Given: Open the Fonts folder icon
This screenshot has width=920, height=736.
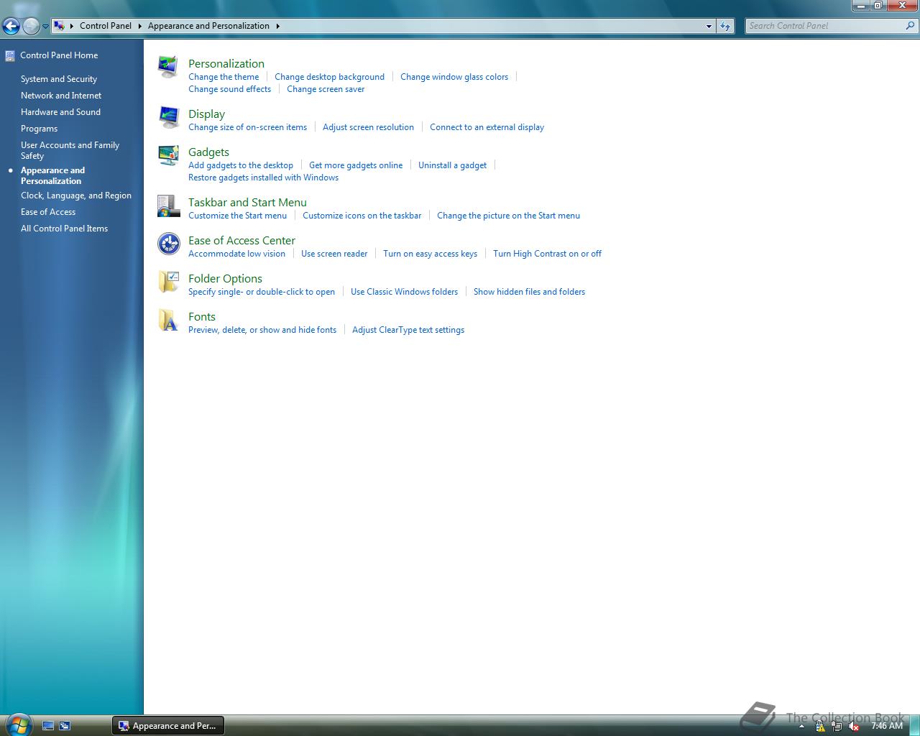Looking at the screenshot, I should click(168, 320).
